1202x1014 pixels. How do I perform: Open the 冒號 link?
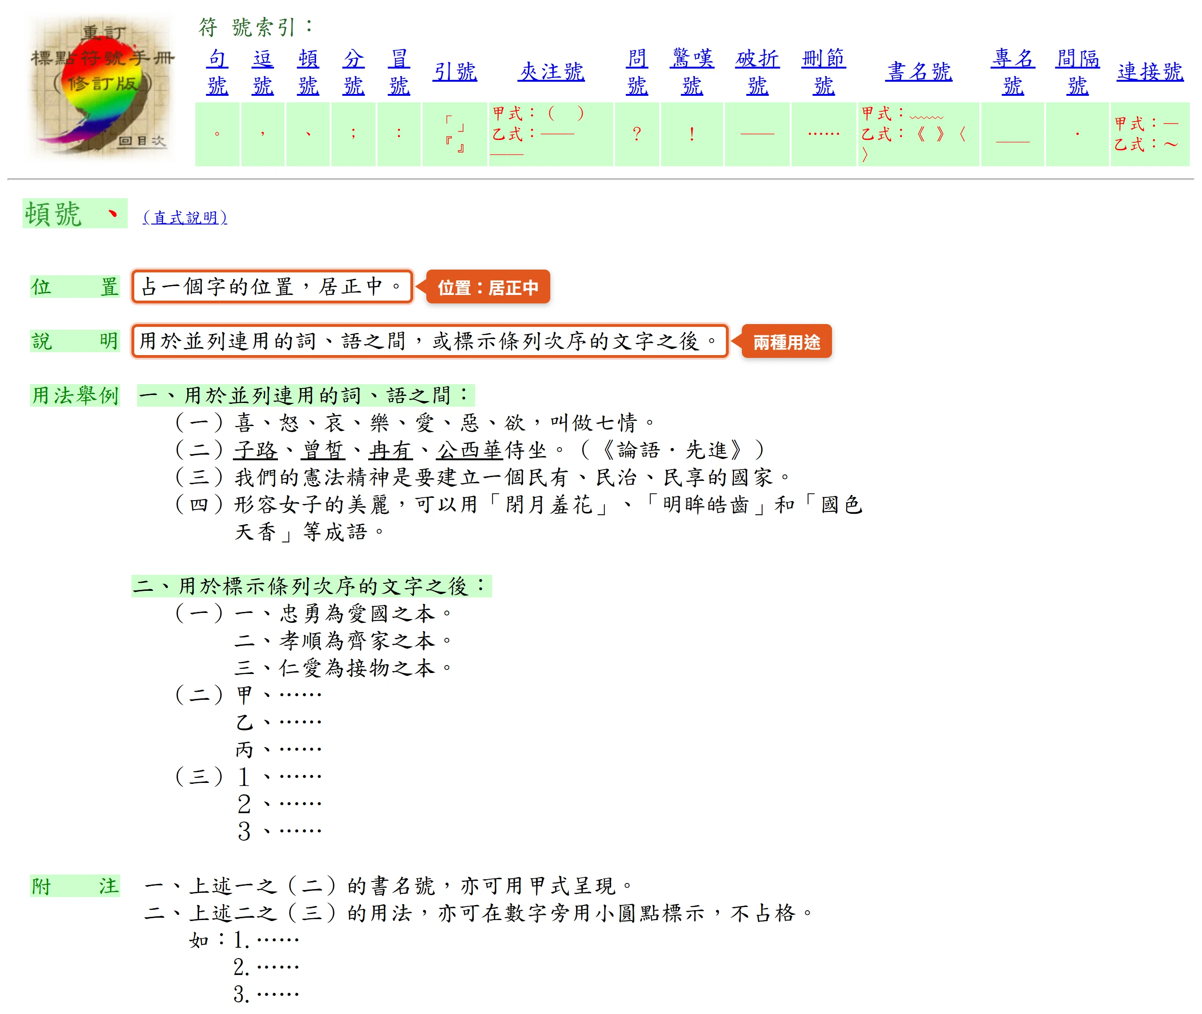coord(399,72)
